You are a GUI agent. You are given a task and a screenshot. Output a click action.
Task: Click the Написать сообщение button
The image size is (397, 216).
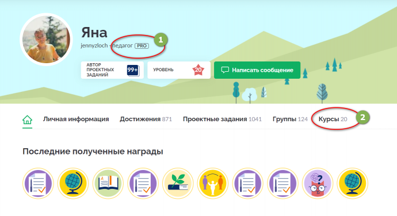[x=257, y=70]
